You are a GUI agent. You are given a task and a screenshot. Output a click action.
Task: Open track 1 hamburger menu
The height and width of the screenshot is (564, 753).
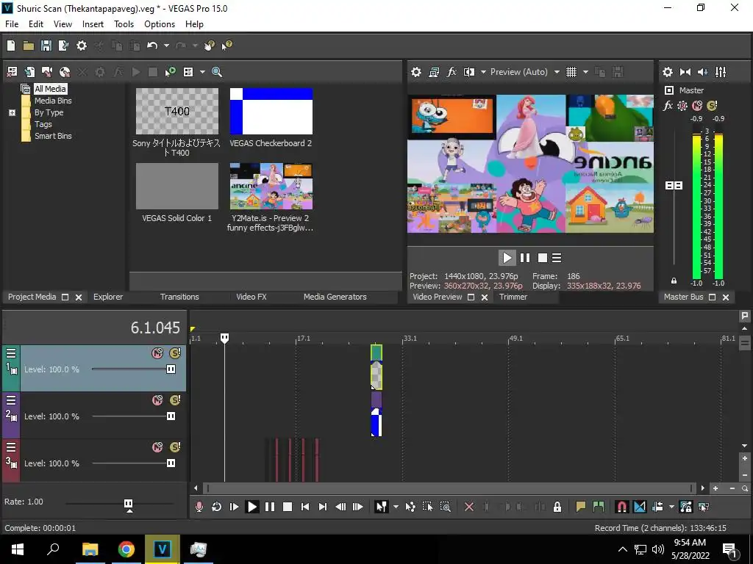click(x=11, y=353)
